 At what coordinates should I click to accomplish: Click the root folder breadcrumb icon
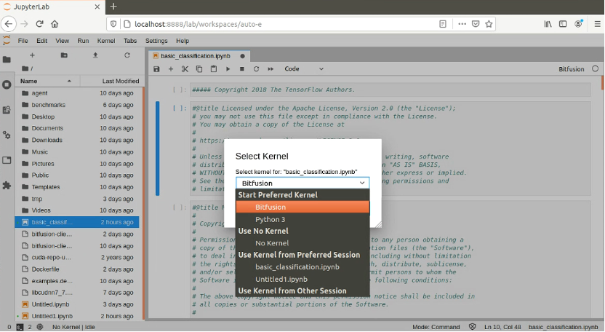pyautogui.click(x=25, y=68)
